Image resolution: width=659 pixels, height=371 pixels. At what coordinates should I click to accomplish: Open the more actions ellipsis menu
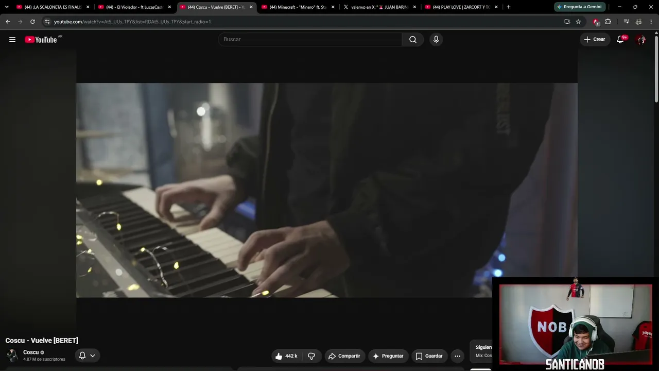tap(457, 356)
